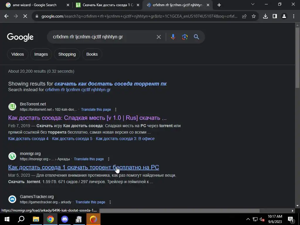Show hidden system tray icons
Viewport: 300px width, 225px height.
coord(248,219)
